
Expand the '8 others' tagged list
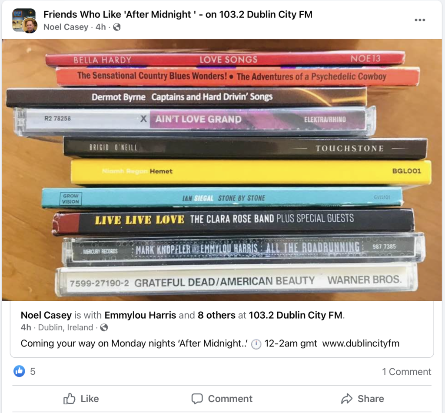[216, 315]
